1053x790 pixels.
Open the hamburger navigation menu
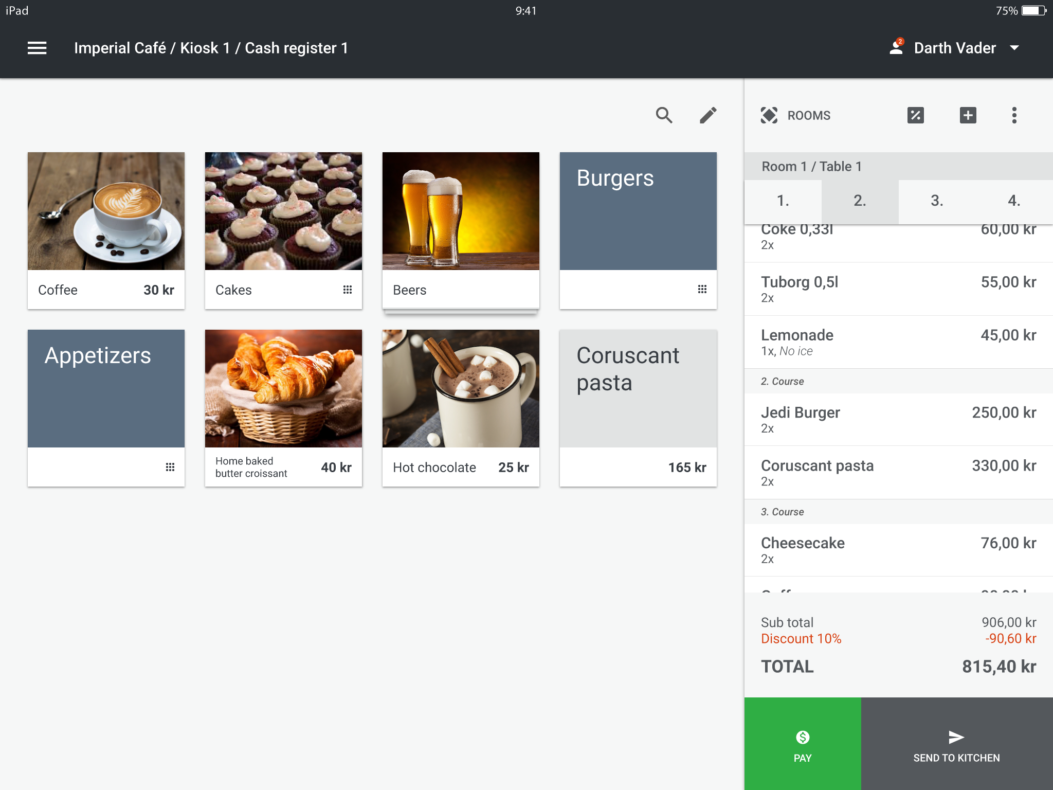click(37, 48)
